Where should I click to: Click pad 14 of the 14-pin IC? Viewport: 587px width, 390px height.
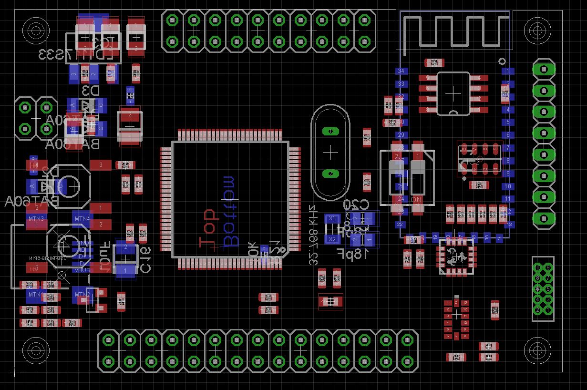[456, 302]
